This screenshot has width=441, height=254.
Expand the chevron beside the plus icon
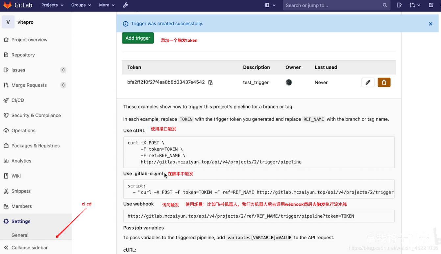point(274,5)
